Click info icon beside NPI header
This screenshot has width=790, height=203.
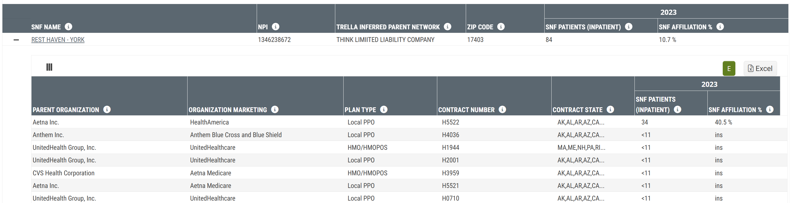point(276,27)
